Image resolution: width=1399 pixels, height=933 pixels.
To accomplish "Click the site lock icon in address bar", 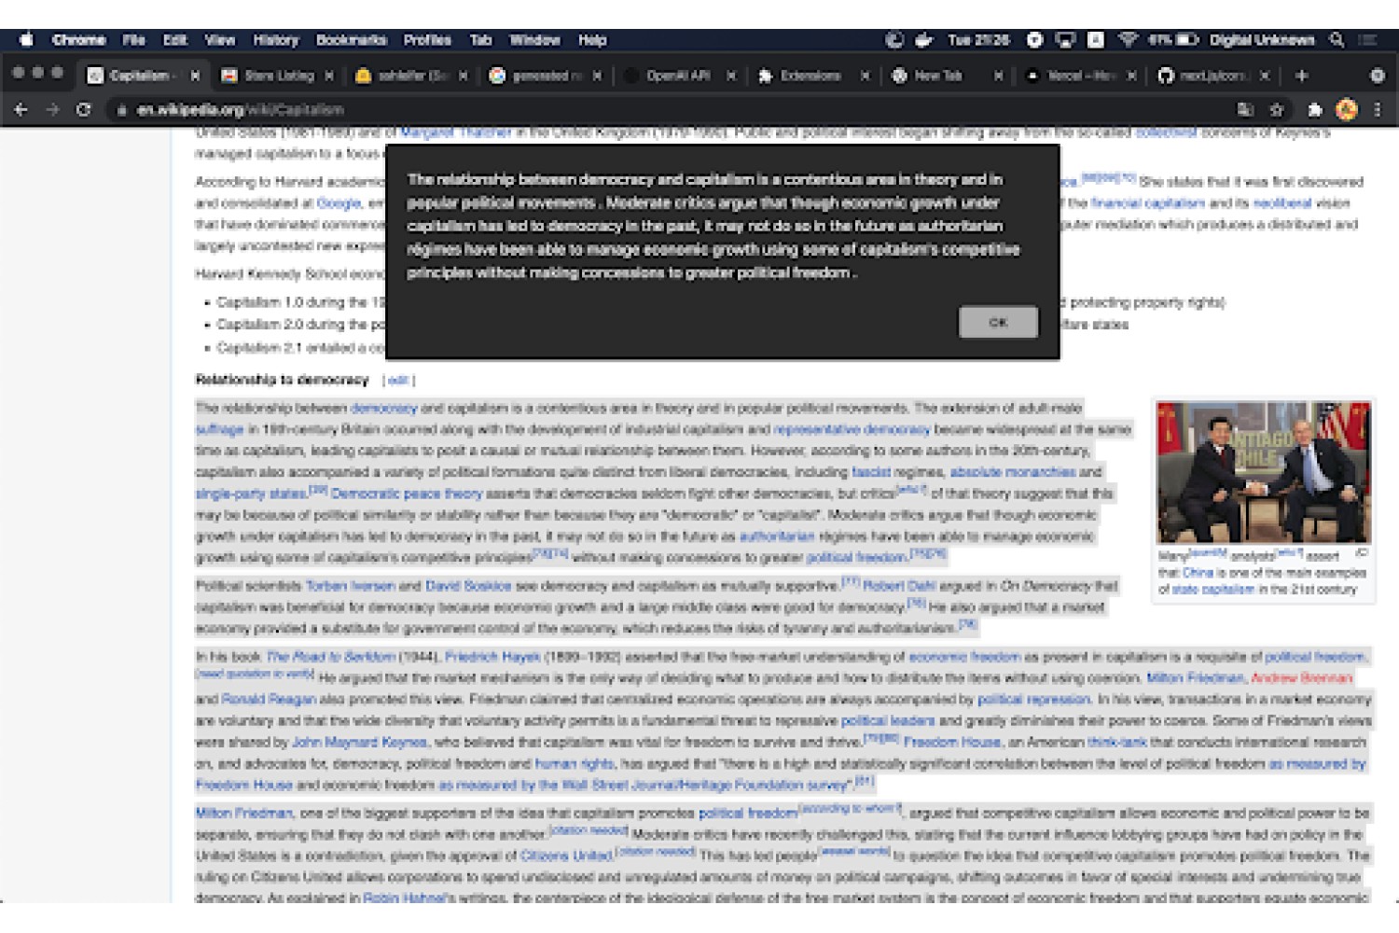I will point(121,110).
